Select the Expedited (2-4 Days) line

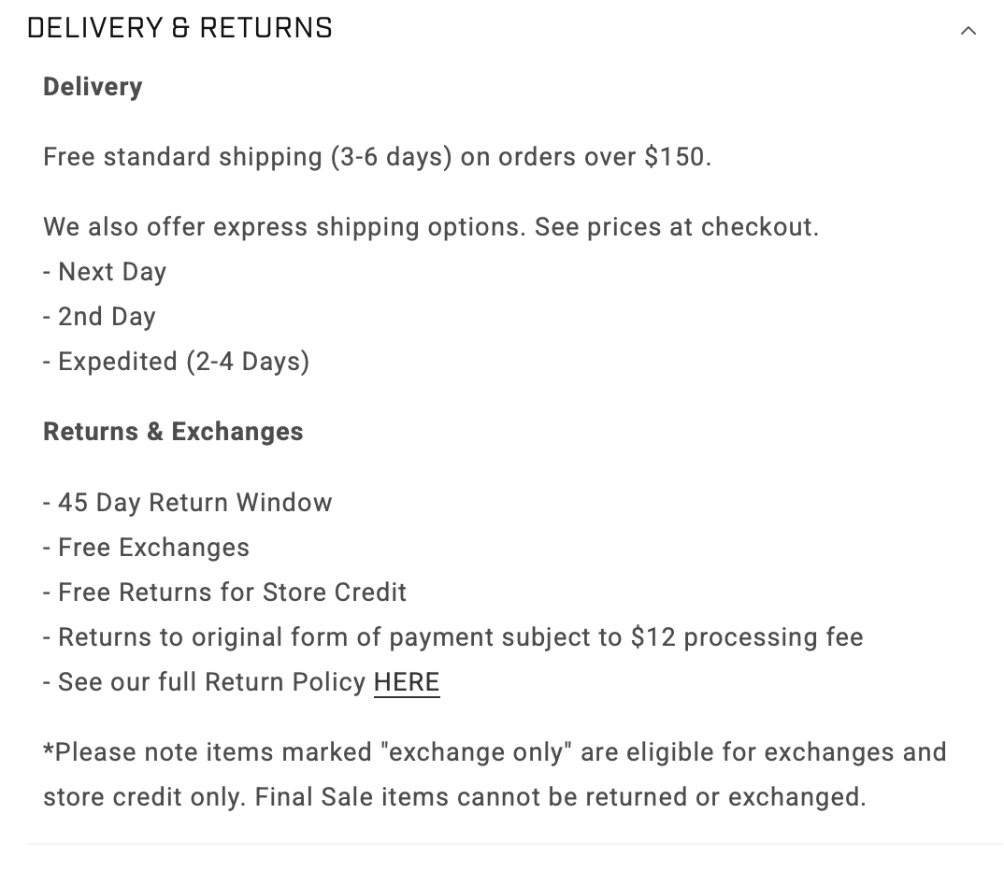click(x=177, y=362)
